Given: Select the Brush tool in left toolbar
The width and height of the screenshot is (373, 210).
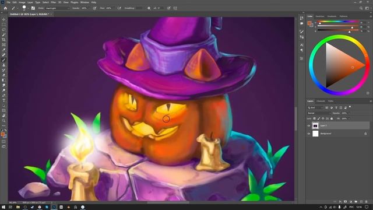Looking at the screenshot, I should (x=3, y=60).
